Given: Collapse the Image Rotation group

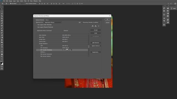Looking at the screenshot, I should pyautogui.click(x=43, y=43).
